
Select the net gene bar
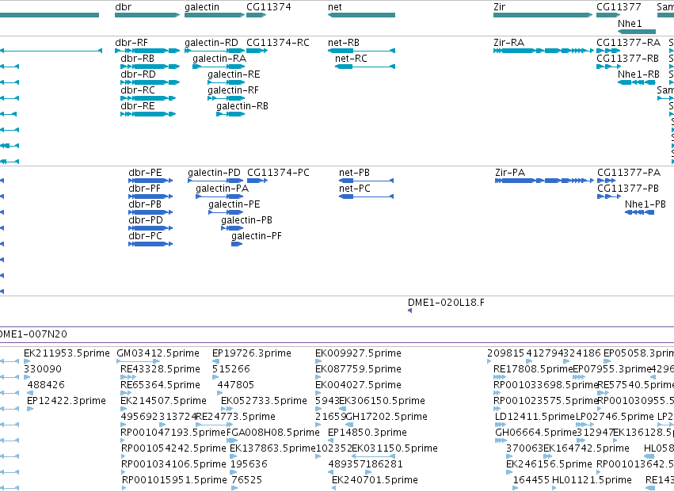point(361,15)
